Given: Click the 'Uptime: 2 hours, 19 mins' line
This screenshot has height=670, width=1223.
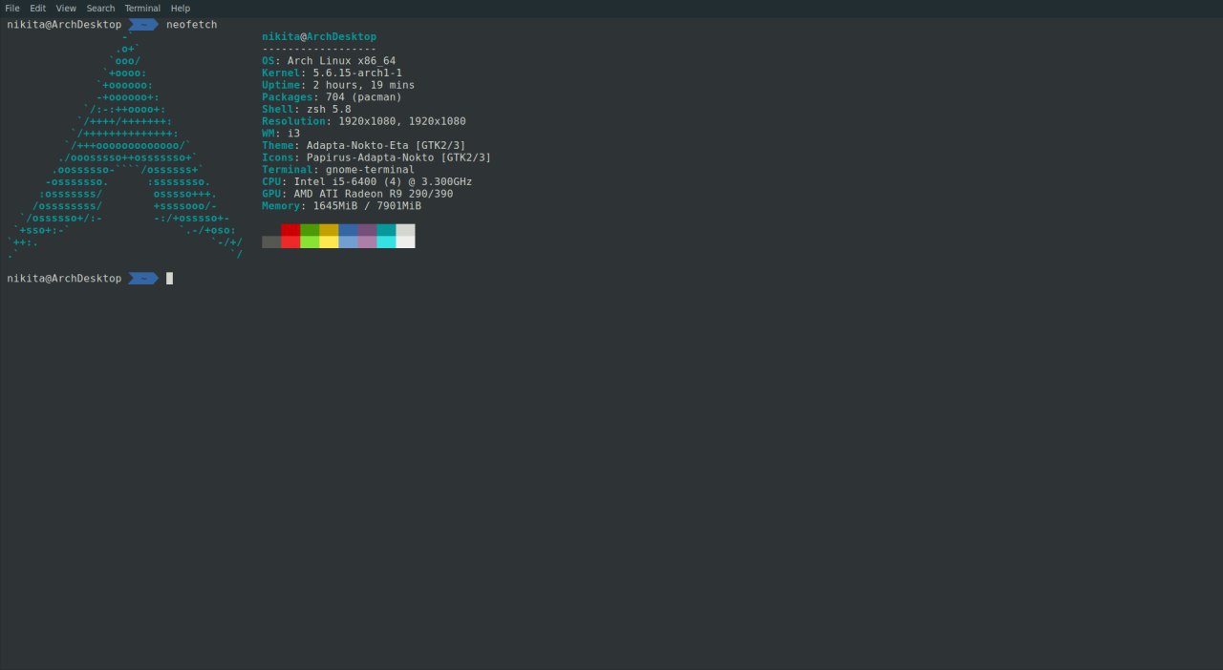Looking at the screenshot, I should 338,85.
